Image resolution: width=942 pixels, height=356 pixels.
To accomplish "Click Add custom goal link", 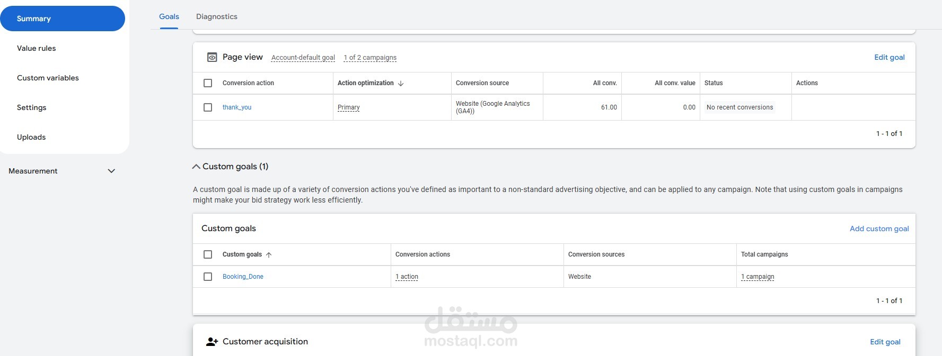I will 879,229.
